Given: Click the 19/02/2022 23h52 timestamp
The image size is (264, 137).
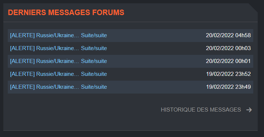Looking at the screenshot, I should [228, 74].
